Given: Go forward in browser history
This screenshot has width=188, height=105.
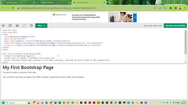Looking at the screenshot, I should 8,8.
